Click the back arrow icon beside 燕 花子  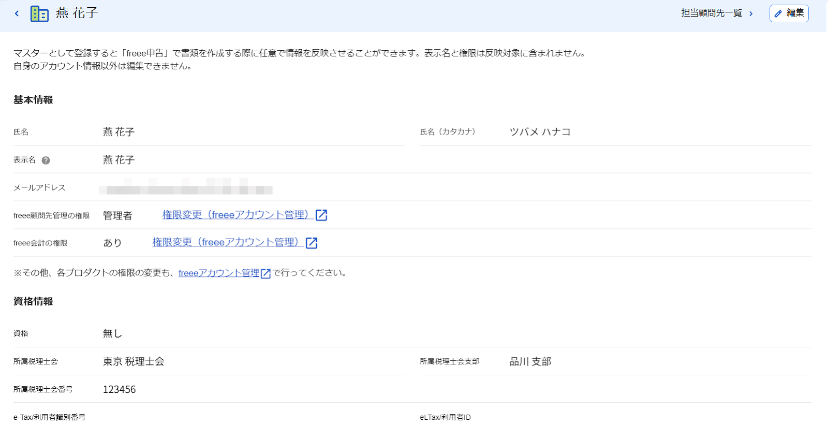click(17, 13)
